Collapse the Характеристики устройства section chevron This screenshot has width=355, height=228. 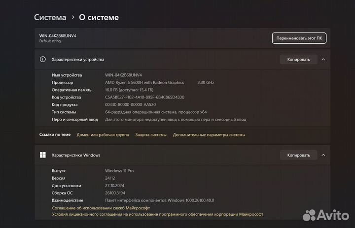pos(323,60)
